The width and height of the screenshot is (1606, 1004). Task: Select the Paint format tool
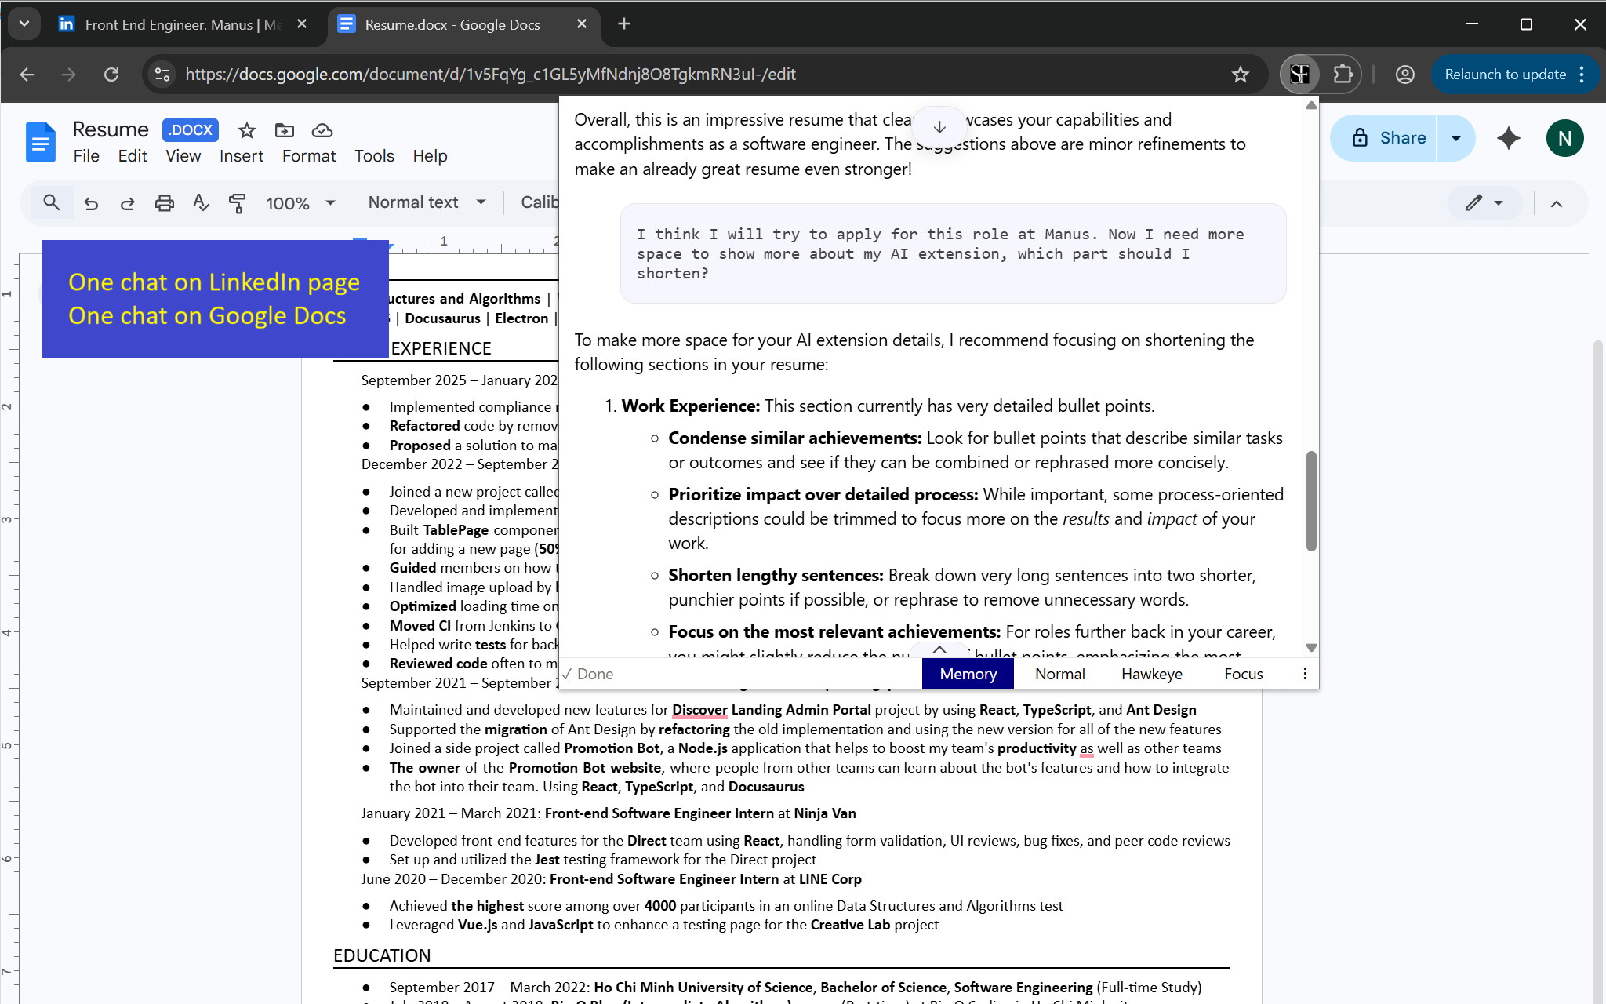click(x=238, y=202)
